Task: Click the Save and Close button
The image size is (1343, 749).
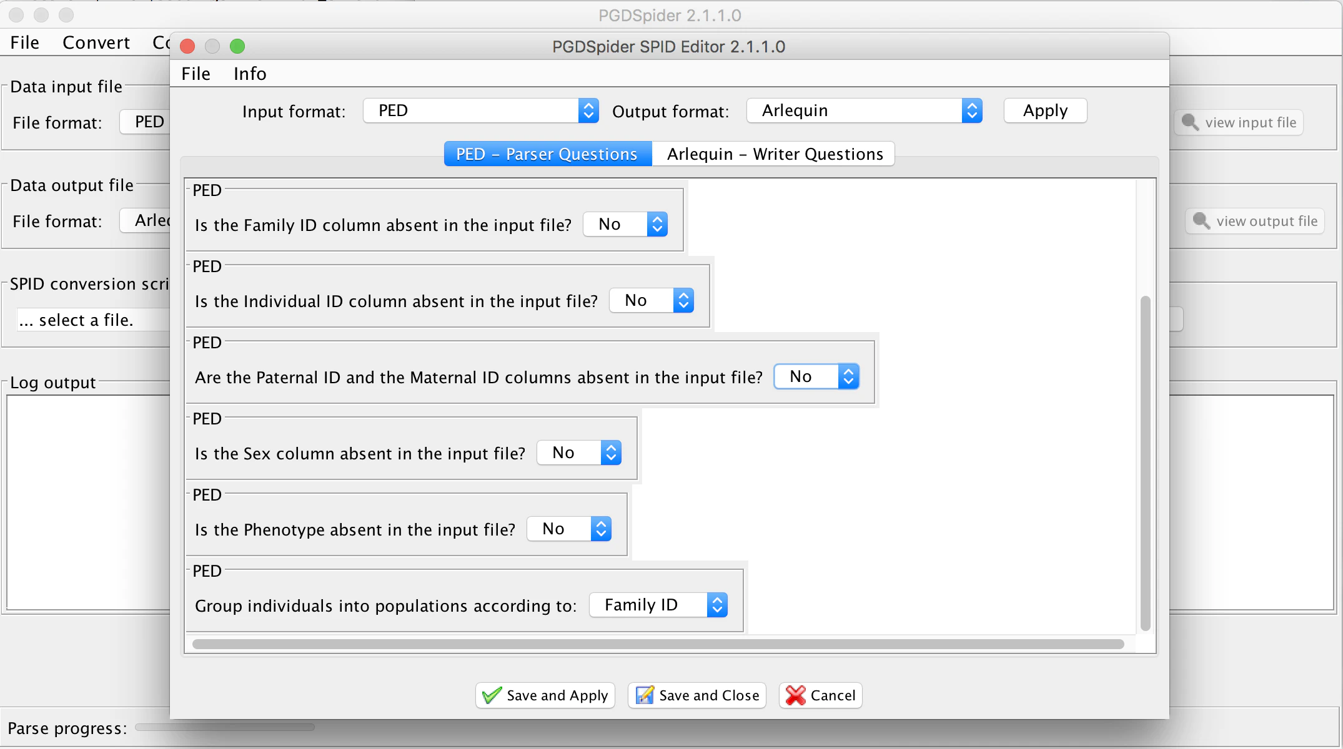Action: click(697, 695)
